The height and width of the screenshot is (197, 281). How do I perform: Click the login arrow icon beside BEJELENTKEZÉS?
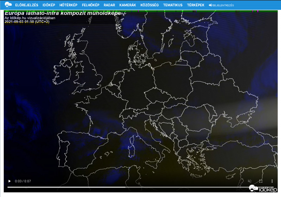(x=210, y=6)
